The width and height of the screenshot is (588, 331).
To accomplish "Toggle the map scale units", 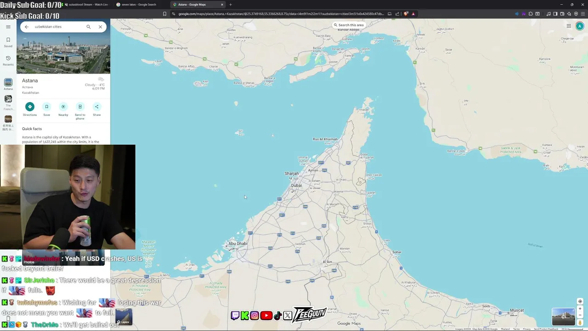I will coord(572,329).
